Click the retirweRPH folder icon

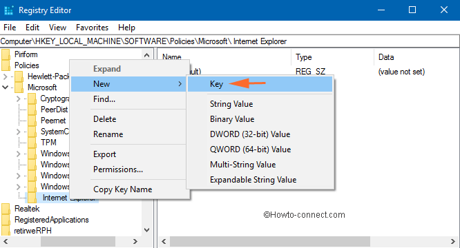[x=6, y=230]
